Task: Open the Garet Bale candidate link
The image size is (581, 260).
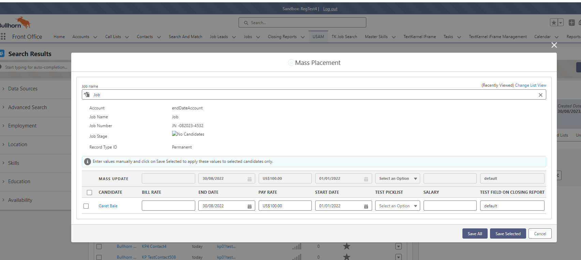Action: pos(108,206)
